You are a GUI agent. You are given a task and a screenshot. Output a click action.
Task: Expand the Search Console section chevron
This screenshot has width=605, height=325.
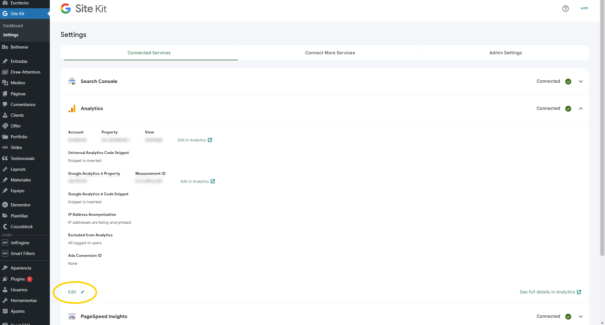[x=581, y=81]
